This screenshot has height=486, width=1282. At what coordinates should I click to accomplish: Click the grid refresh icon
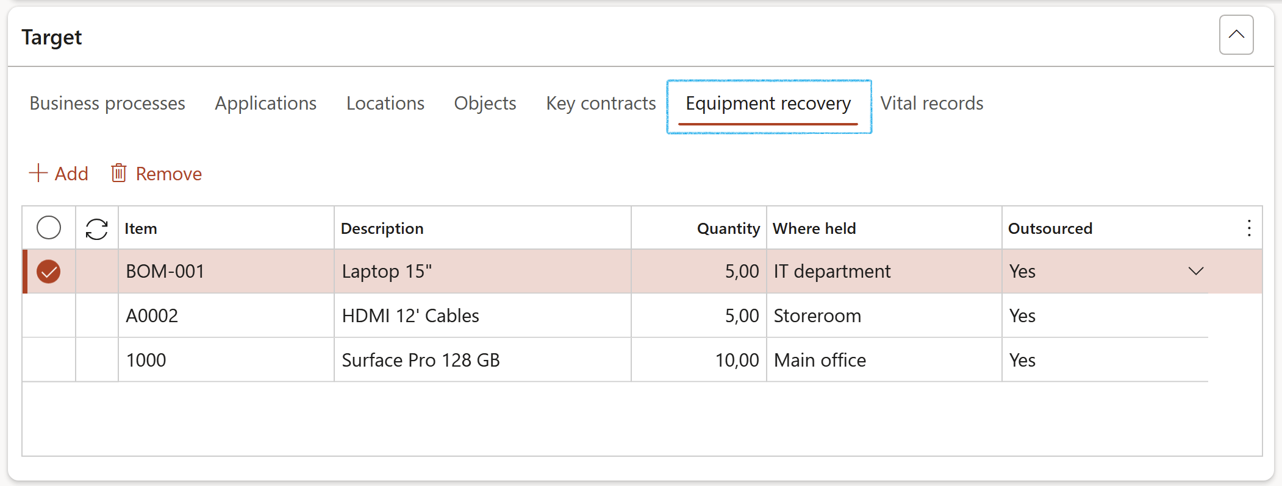[x=96, y=229]
